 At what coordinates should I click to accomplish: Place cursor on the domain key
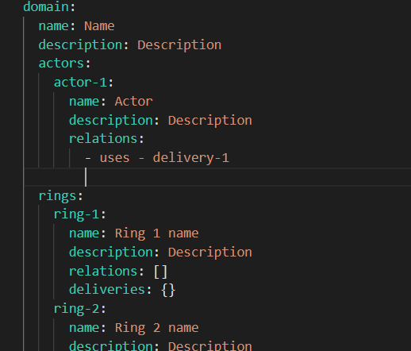tap(46, 7)
